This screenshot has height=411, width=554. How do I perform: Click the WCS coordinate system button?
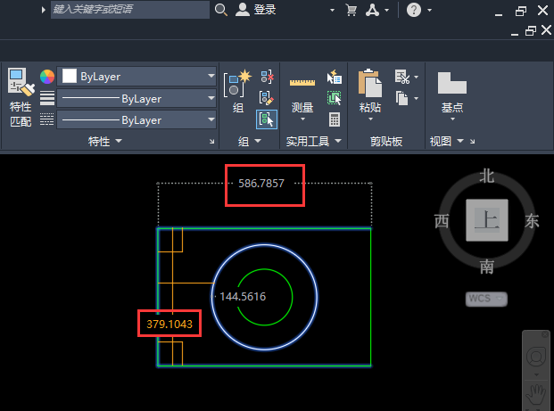pos(486,299)
